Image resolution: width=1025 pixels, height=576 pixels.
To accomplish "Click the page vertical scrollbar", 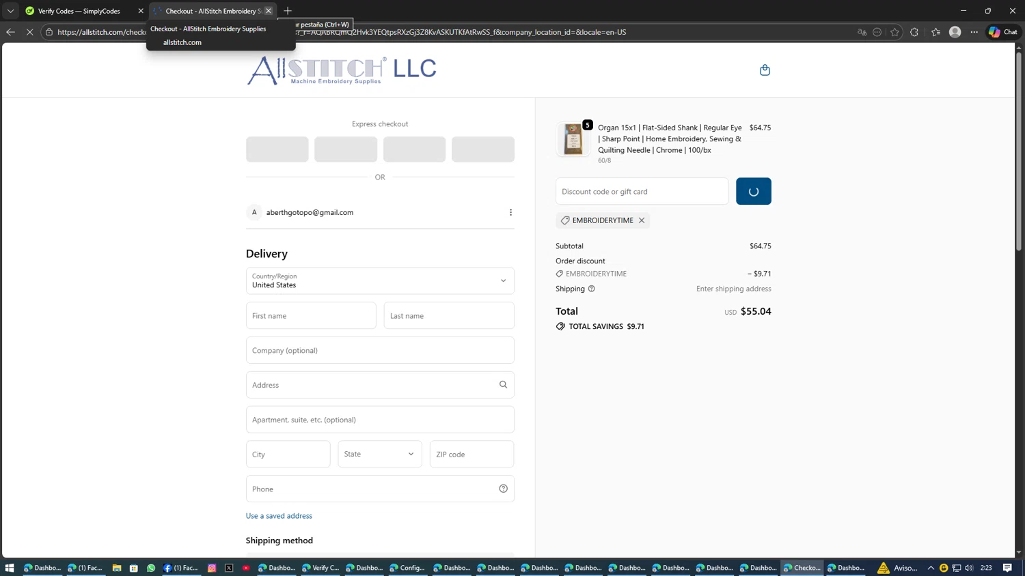I will click(x=1019, y=150).
